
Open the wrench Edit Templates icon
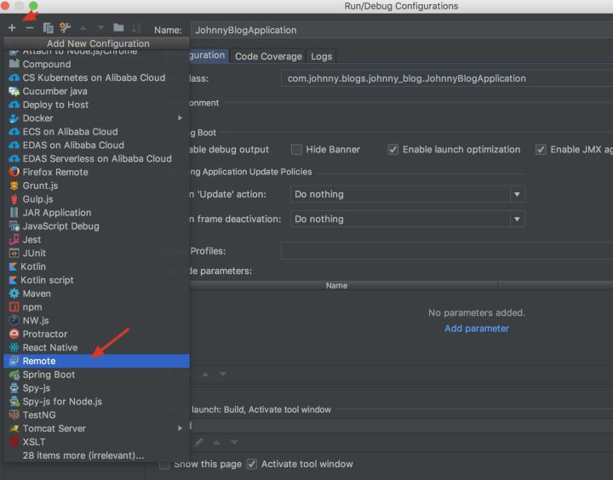pyautogui.click(x=66, y=27)
